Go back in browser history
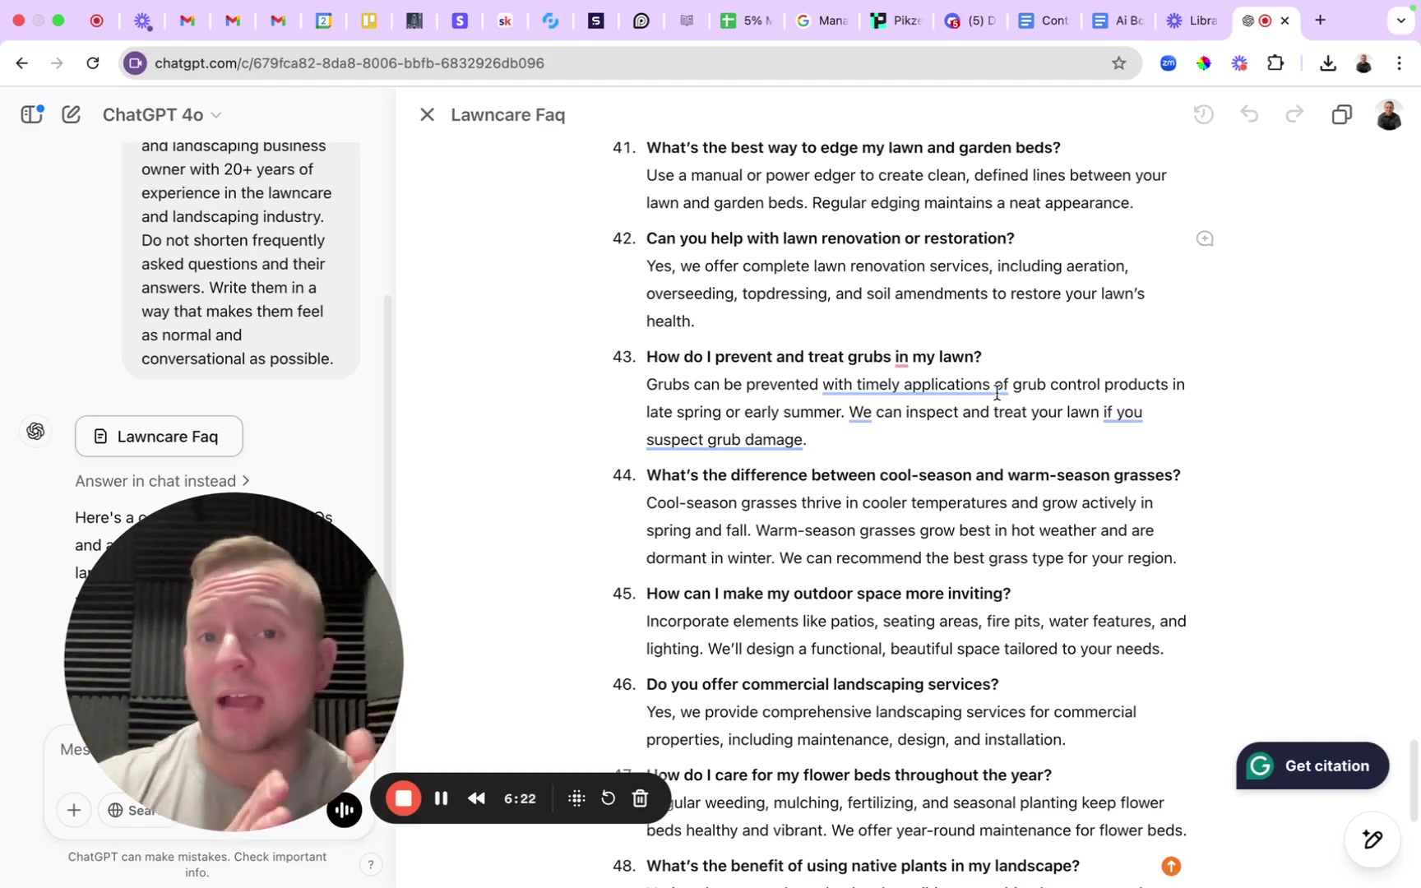 [22, 63]
